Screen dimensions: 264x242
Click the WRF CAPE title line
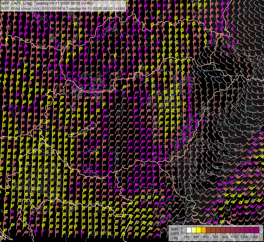pos(47,3)
